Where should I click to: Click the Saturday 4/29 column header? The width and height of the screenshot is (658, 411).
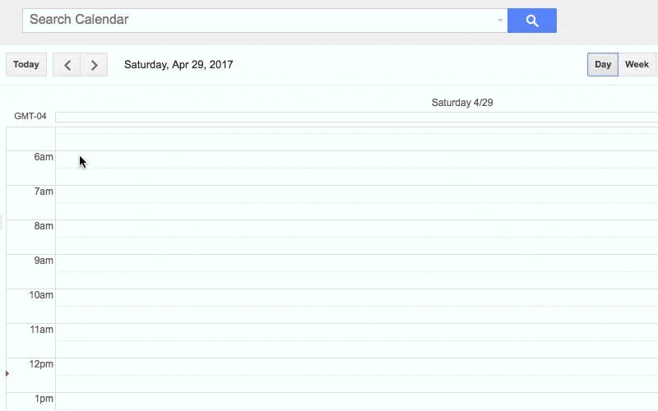coord(461,103)
